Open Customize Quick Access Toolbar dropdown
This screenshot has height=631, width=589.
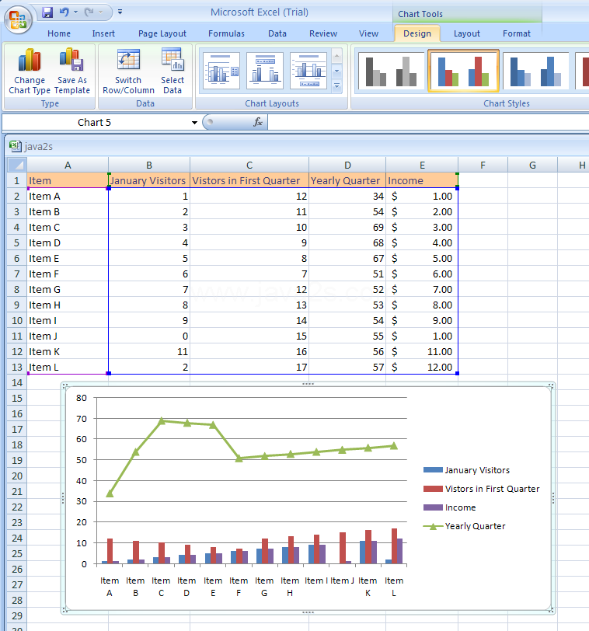pyautogui.click(x=120, y=12)
